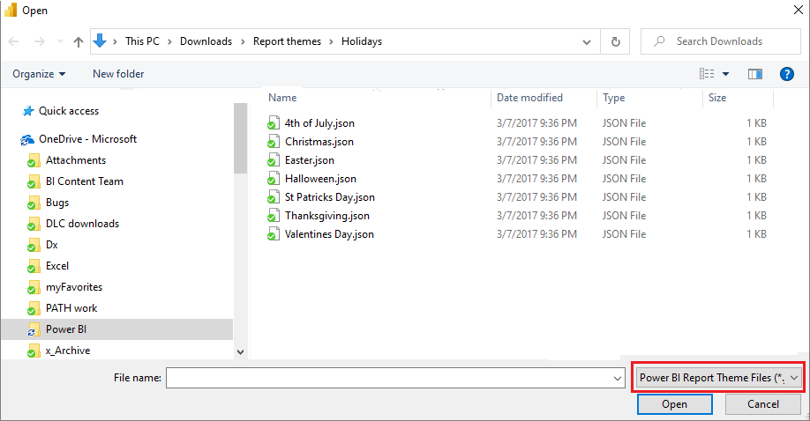
Task: Open Help with the question mark icon
Action: (x=787, y=74)
